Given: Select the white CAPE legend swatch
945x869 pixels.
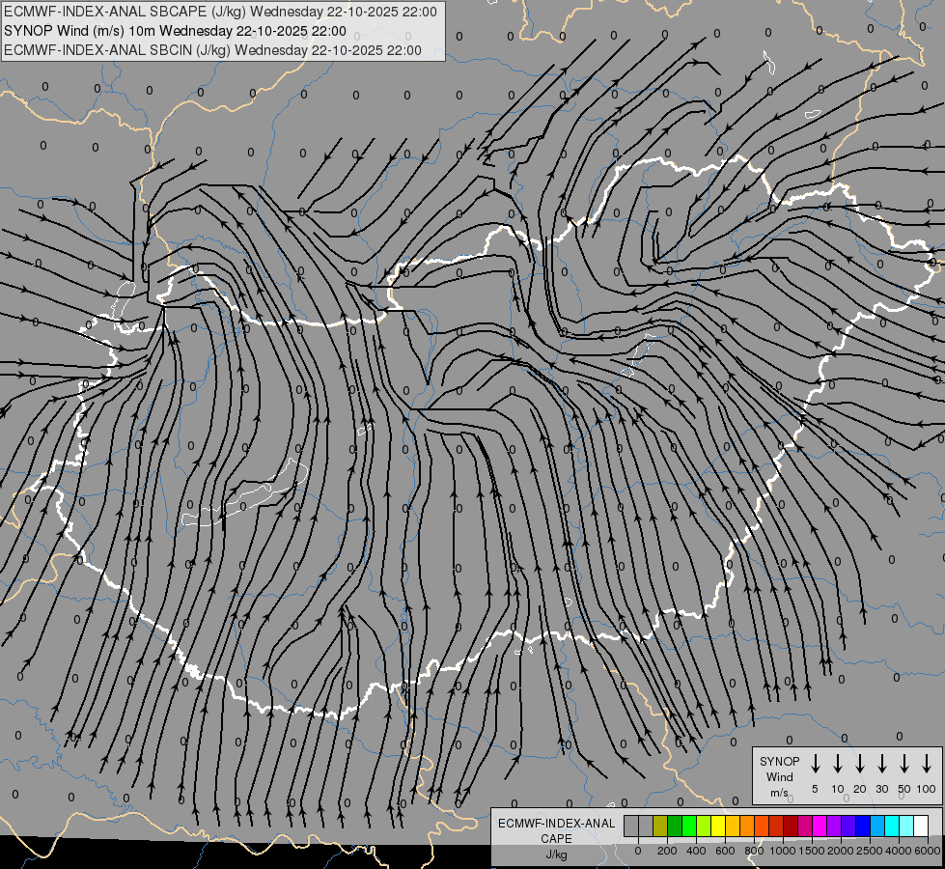Looking at the screenshot, I should 920,826.
